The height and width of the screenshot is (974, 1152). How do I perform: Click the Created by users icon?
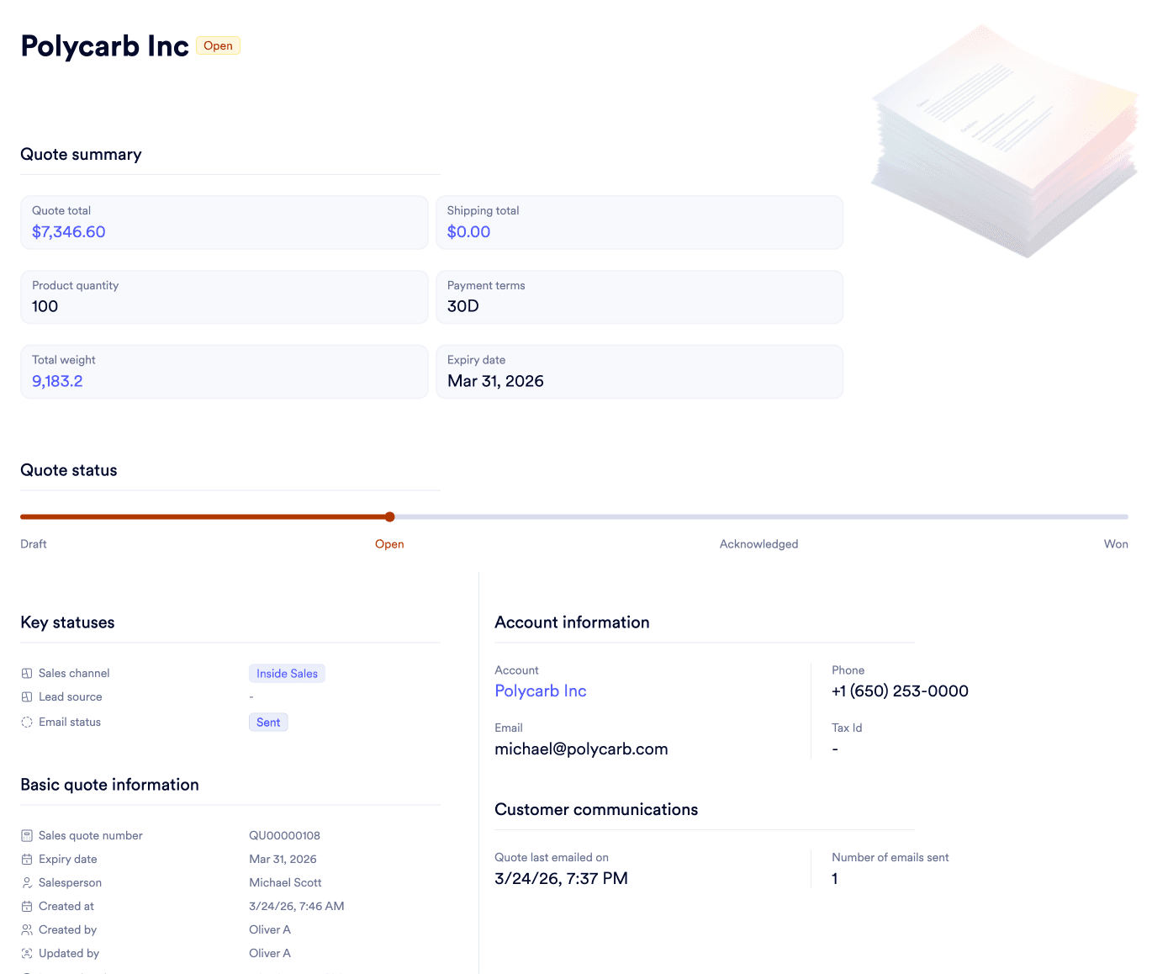[26, 929]
